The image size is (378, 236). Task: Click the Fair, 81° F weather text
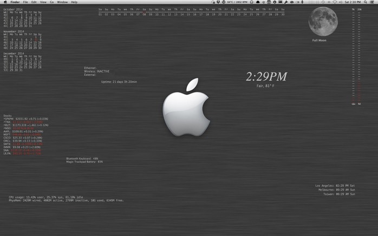(265, 86)
